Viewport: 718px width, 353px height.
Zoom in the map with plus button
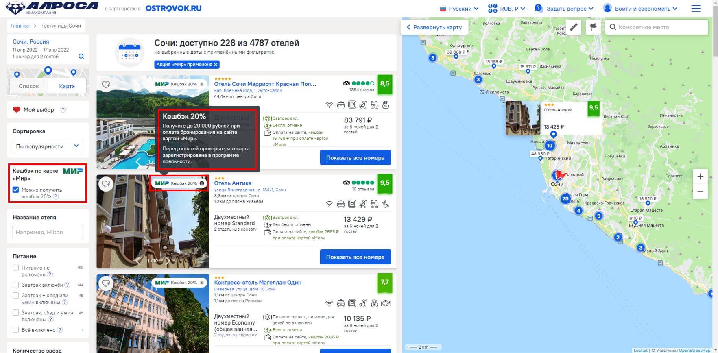coord(700,176)
